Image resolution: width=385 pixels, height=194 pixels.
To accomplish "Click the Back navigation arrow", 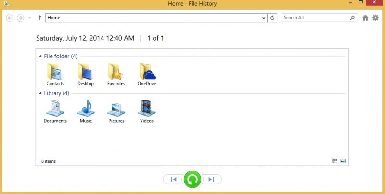I will pyautogui.click(x=10, y=18).
